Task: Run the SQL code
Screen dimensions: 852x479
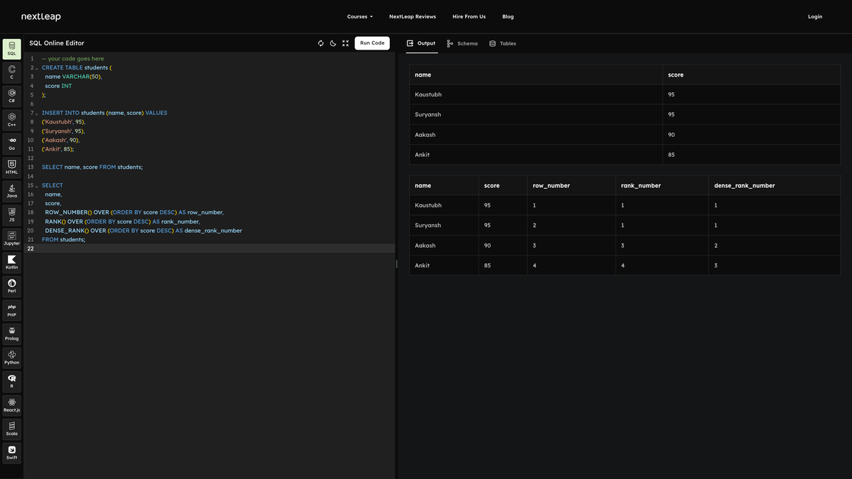Action: pos(372,43)
